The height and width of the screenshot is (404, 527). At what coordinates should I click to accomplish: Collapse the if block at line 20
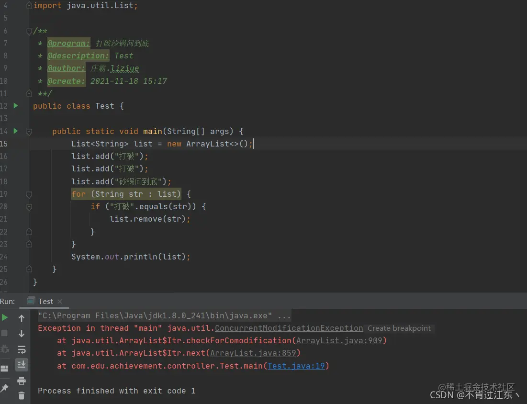[29, 207]
